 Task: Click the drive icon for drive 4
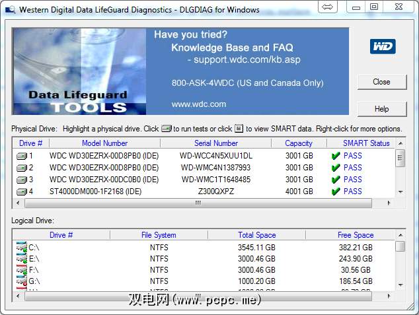(x=22, y=192)
